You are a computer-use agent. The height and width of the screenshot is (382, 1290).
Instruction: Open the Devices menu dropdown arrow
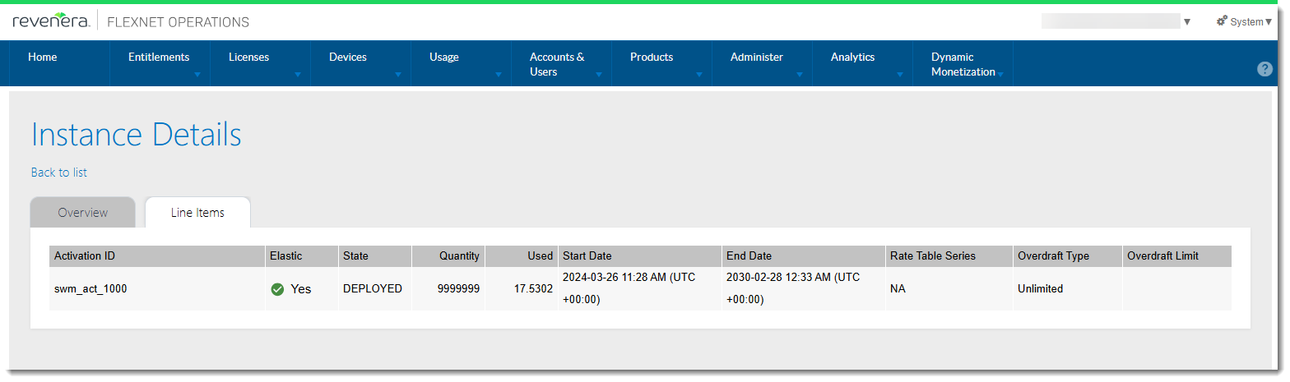click(398, 74)
